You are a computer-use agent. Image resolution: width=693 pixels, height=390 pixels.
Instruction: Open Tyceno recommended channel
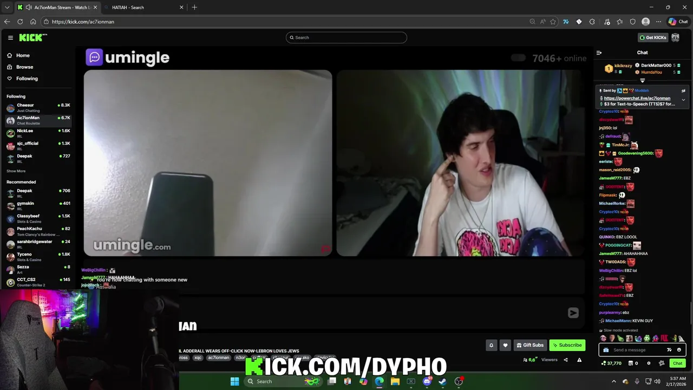[x=38, y=257]
